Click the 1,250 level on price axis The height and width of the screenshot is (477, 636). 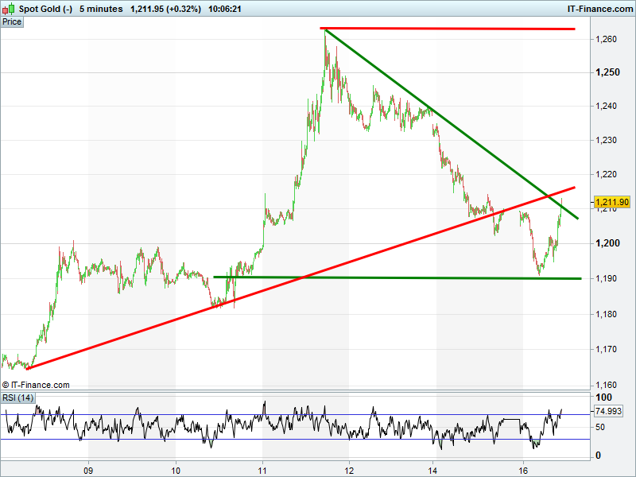[x=608, y=72]
